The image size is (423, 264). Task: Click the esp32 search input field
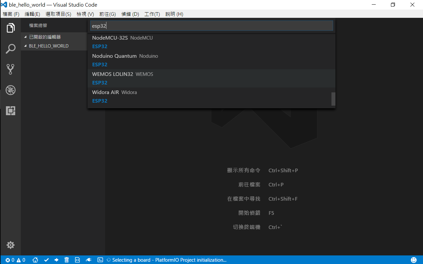[211, 25]
